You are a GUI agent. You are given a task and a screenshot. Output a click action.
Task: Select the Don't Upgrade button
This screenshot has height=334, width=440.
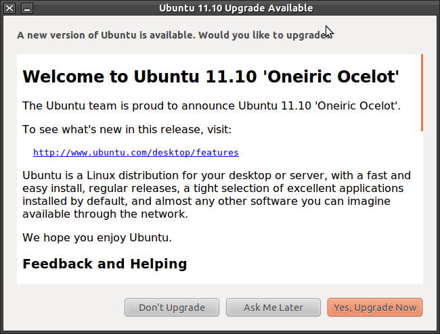pos(172,308)
